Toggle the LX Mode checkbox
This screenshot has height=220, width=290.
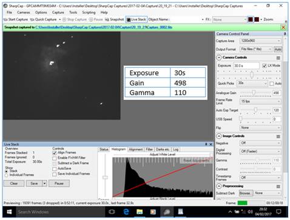tap(264, 65)
